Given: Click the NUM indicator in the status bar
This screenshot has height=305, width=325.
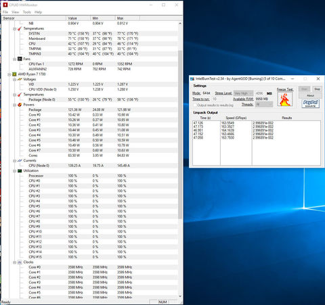Looking at the screenshot, I should 162,302.
